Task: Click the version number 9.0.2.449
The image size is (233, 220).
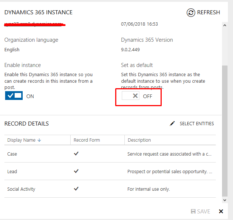Action: (x=130, y=50)
